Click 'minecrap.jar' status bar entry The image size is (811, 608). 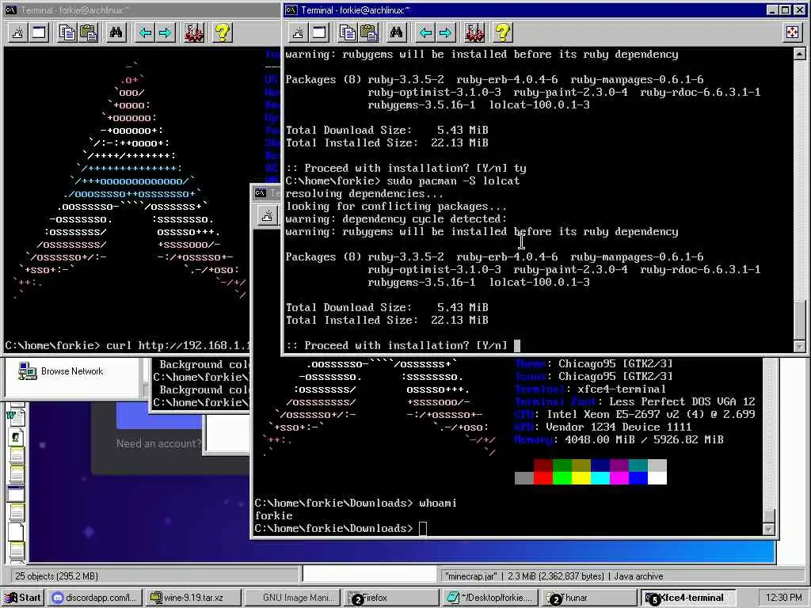[x=470, y=576]
